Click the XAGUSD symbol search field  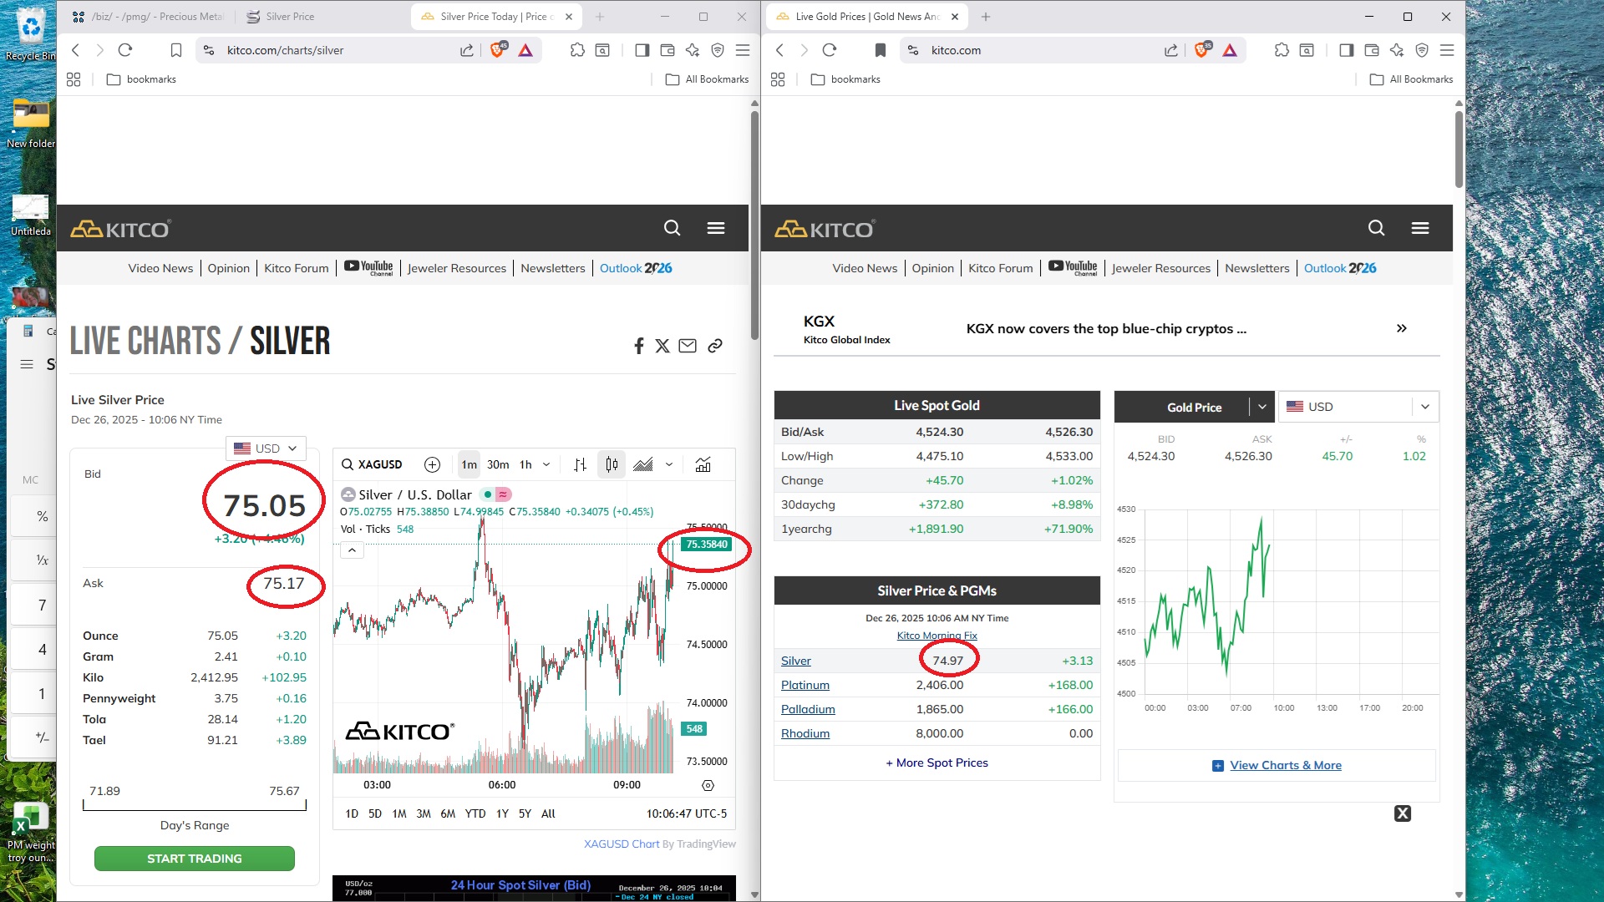coord(373,464)
